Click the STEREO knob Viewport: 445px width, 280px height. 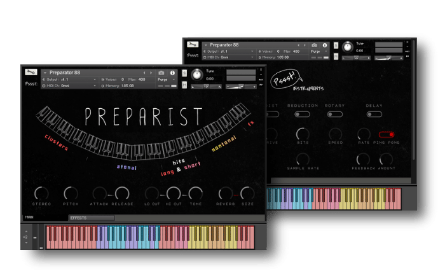(x=41, y=193)
